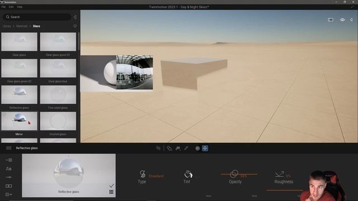Open the Media dock icon
This screenshot has height=201, width=358.
click(9, 186)
